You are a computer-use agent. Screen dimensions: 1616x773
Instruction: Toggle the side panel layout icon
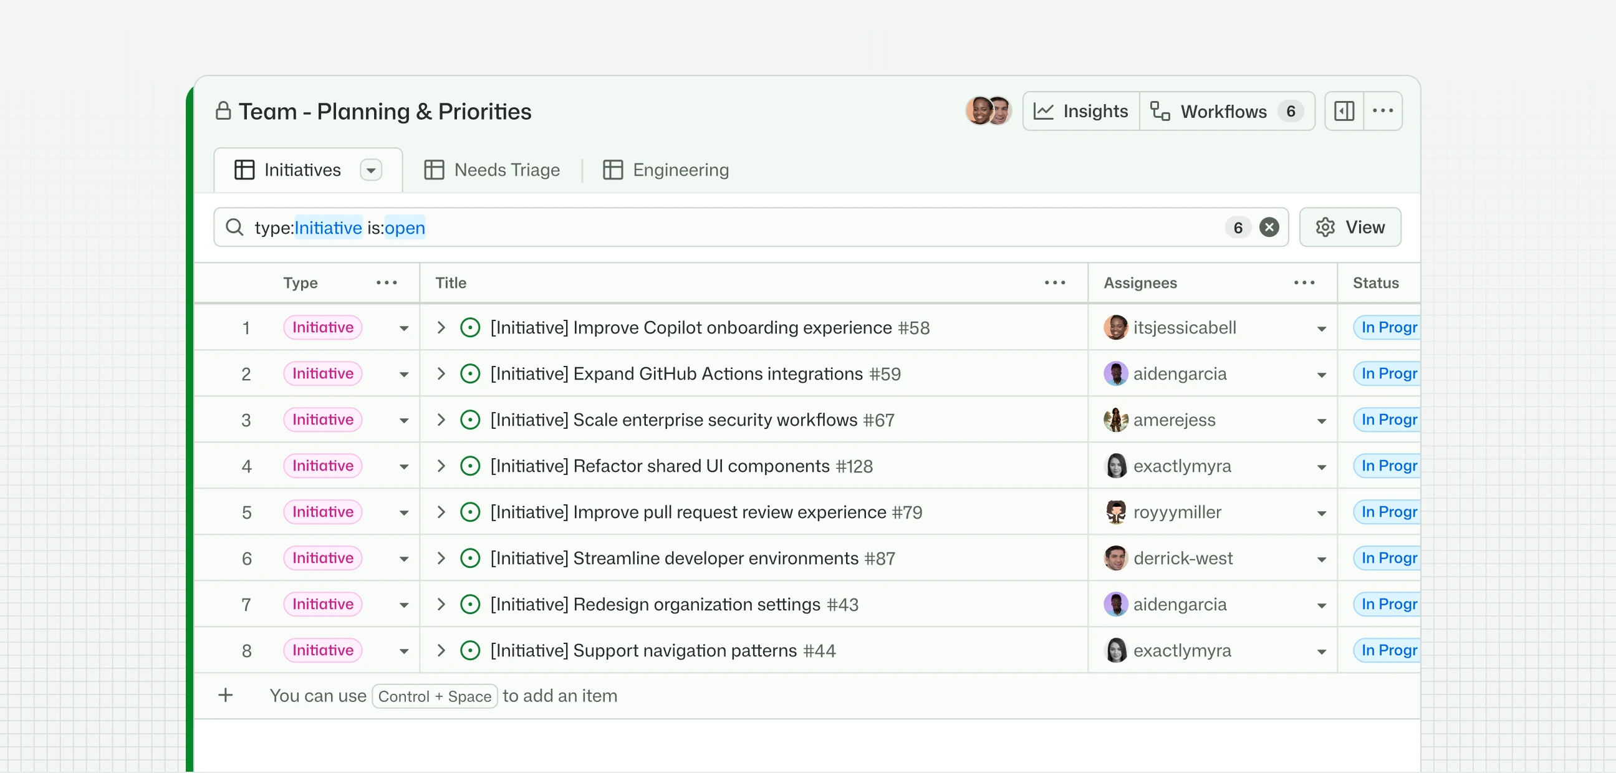coord(1344,111)
